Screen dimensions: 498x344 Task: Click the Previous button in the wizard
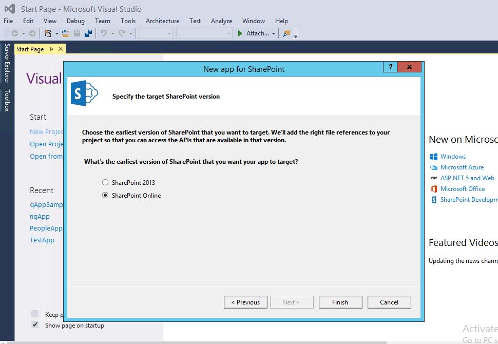[x=245, y=302]
